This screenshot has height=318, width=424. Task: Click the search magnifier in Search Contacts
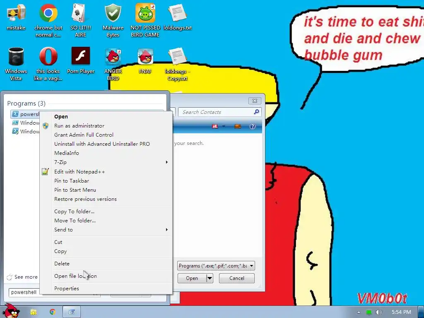coord(256,112)
